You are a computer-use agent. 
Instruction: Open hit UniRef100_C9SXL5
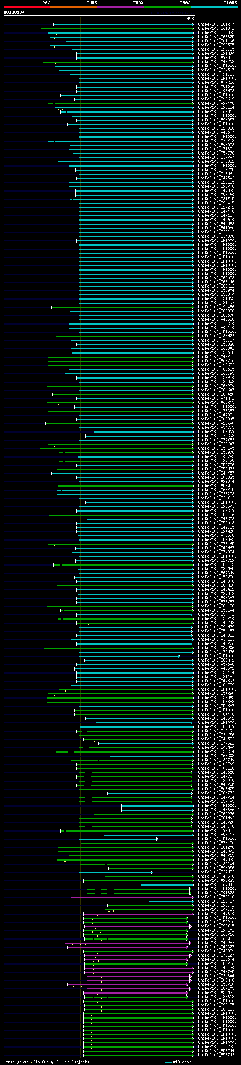(216, 926)
